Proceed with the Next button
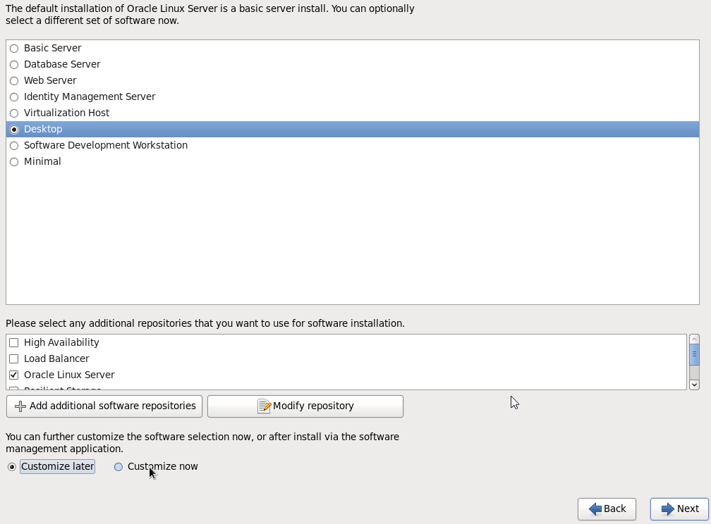Image resolution: width=711 pixels, height=524 pixels. [679, 509]
